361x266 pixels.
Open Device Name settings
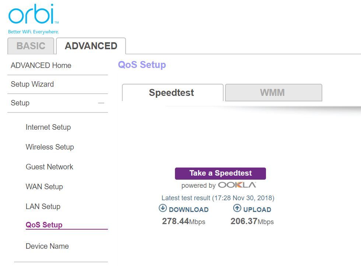[x=47, y=246]
